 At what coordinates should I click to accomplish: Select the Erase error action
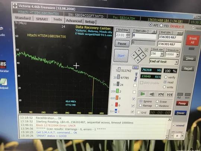tap(157, 101)
